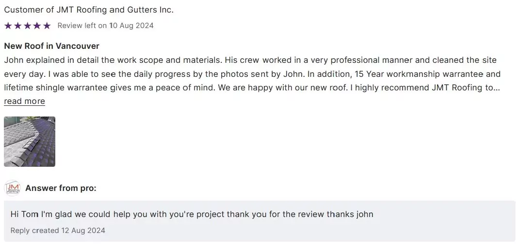This screenshot has width=519, height=247.
Task: Click the second rating star
Action: [18, 26]
